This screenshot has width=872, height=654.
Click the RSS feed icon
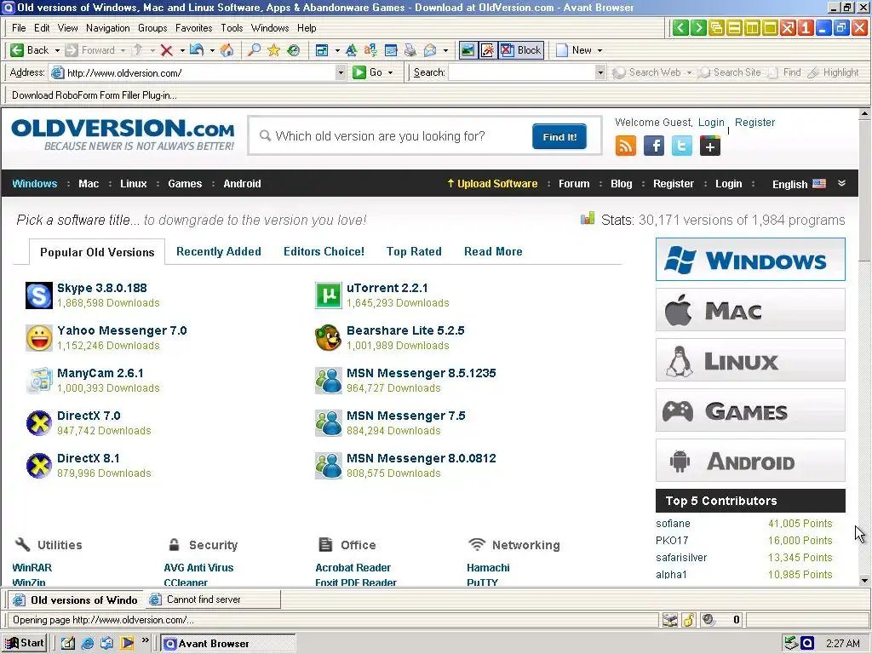(x=626, y=146)
